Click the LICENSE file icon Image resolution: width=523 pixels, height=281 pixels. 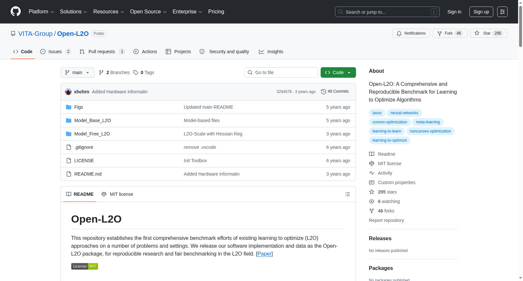(x=69, y=161)
